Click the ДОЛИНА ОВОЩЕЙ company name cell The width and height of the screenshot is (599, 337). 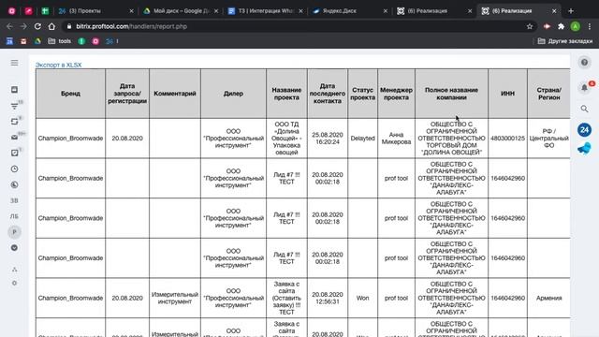(451, 139)
